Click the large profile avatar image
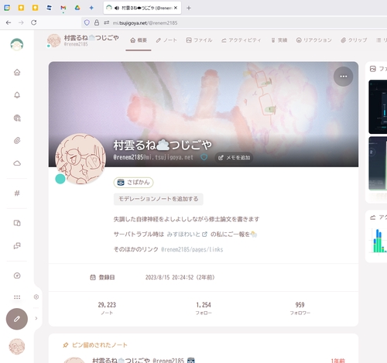Viewport: 387px width, 363px height. (x=80, y=159)
